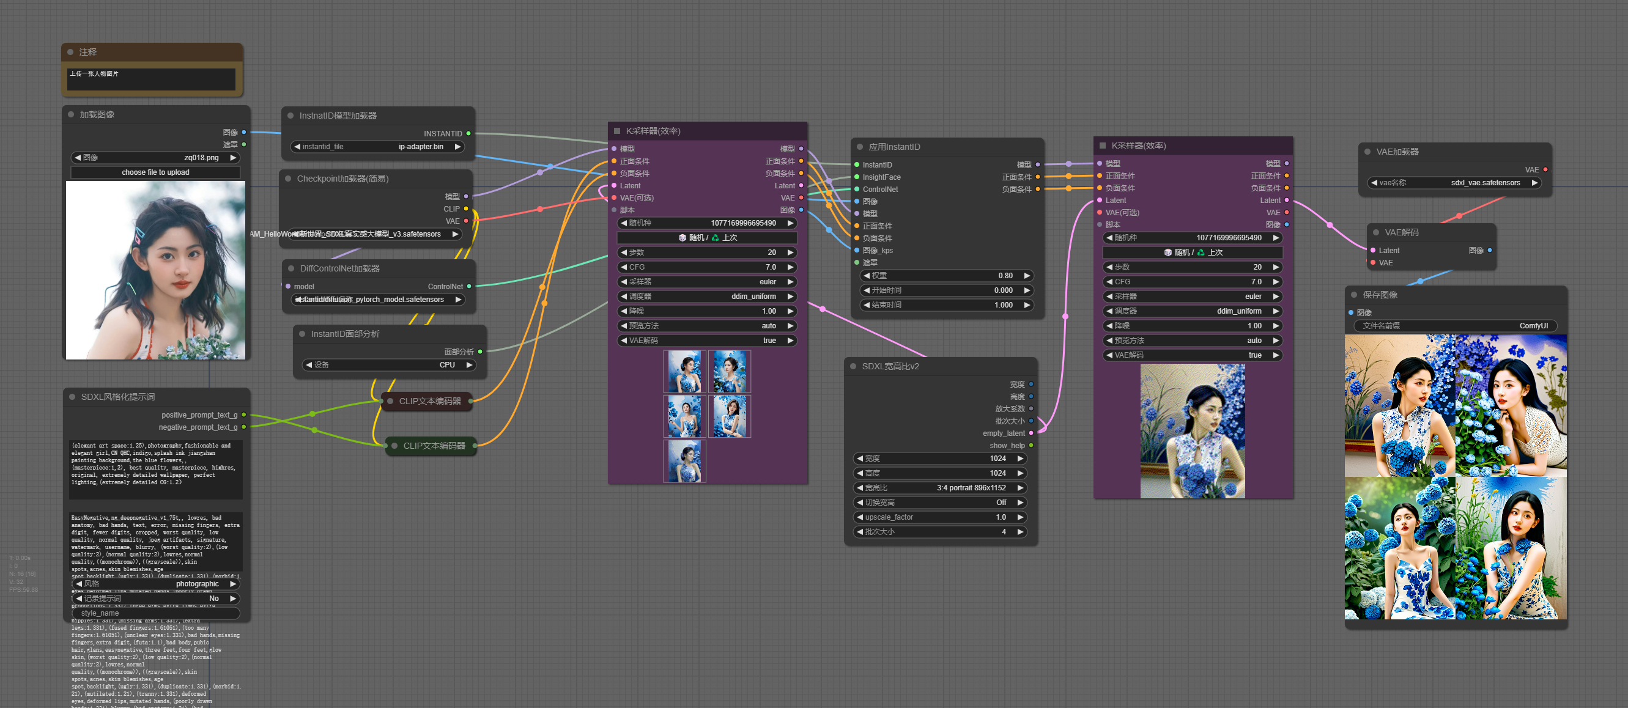Click the empty_latent output port
Viewport: 1628px width, 708px height.
tap(1031, 433)
